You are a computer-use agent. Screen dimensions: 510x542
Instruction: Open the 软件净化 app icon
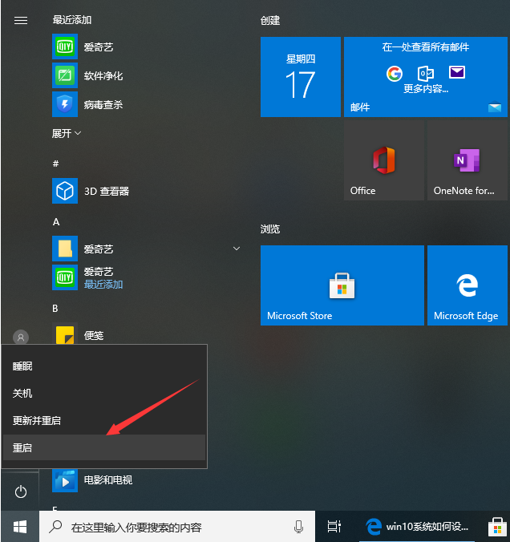pyautogui.click(x=64, y=76)
